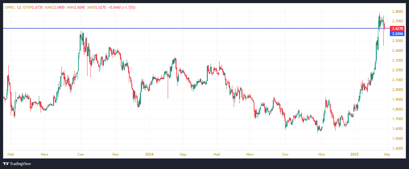The width and height of the screenshot is (409, 169).
Task: Click the first Июл label on time axis
Action: [x=45, y=154]
